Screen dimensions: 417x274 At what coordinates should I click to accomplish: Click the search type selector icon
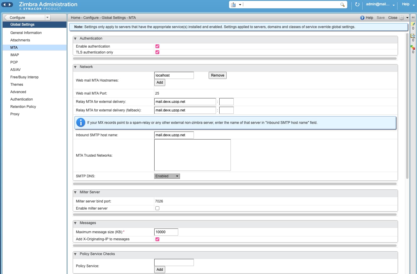point(233,5)
